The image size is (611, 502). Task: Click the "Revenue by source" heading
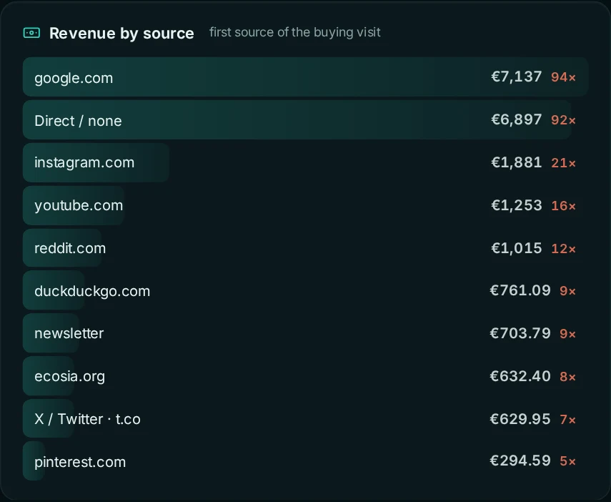(x=121, y=33)
